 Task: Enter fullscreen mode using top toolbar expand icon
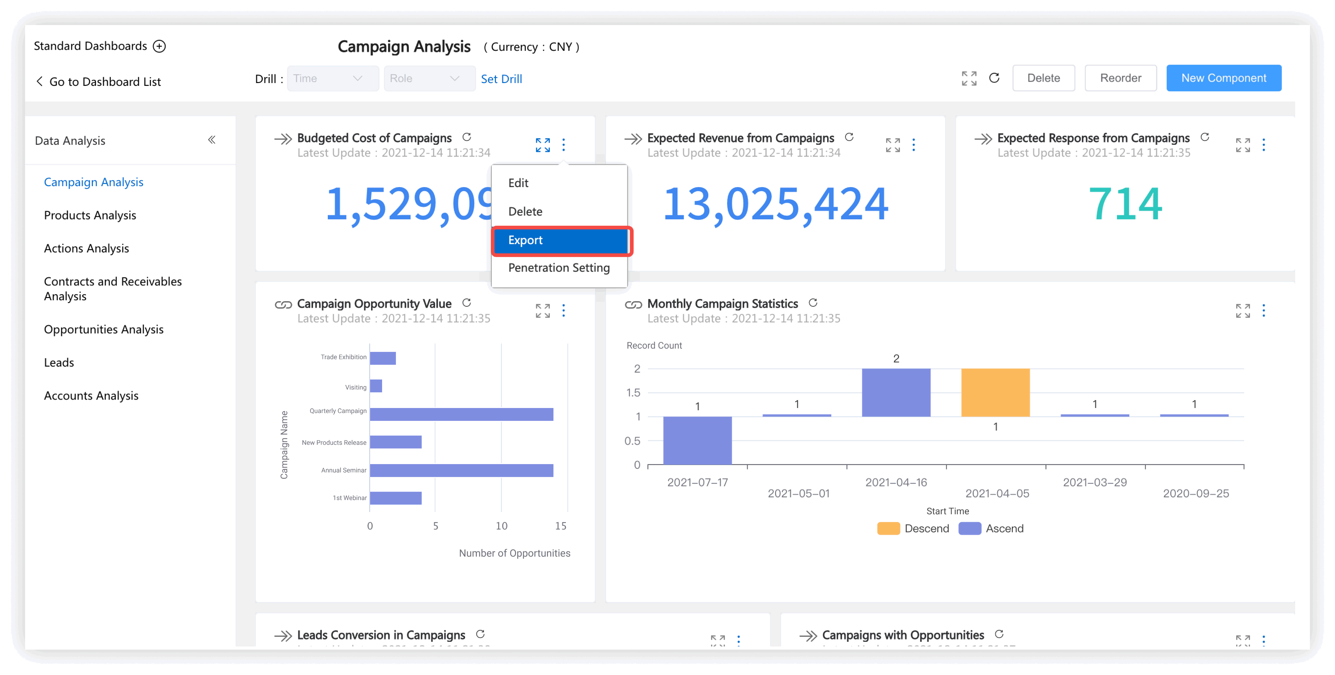[969, 78]
